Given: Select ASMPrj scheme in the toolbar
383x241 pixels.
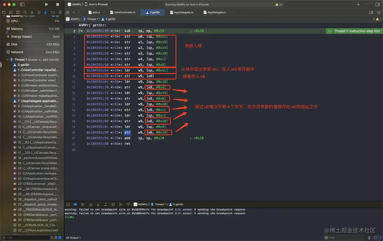Looking at the screenshot, I should pos(75,4).
